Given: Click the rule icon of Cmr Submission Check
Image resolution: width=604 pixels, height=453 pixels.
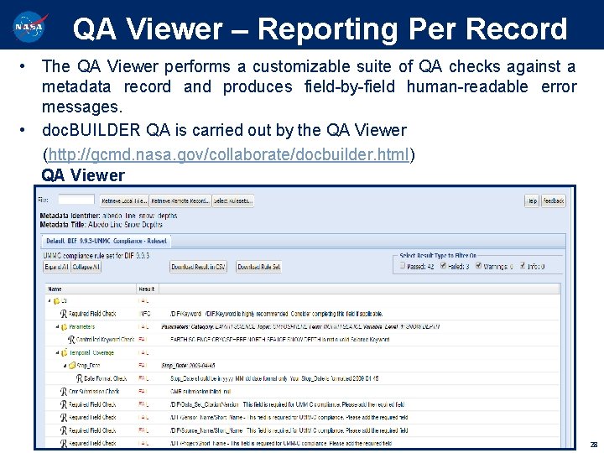Looking at the screenshot, I should [64, 392].
